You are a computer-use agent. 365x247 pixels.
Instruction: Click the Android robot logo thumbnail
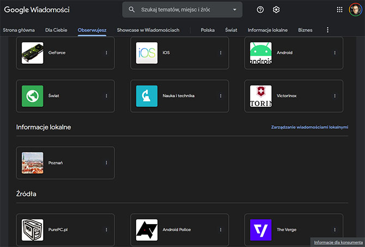[x=261, y=53]
